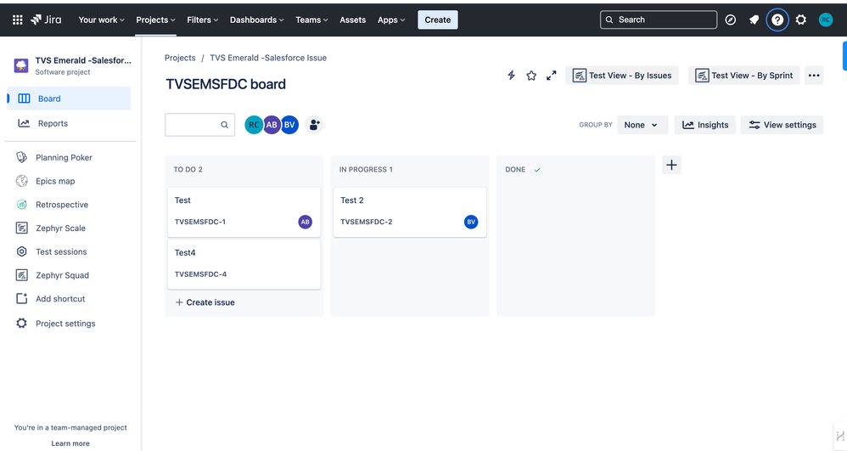Viewport: 847px width, 451px height.
Task: Open the Test issue card
Action: pos(244,212)
